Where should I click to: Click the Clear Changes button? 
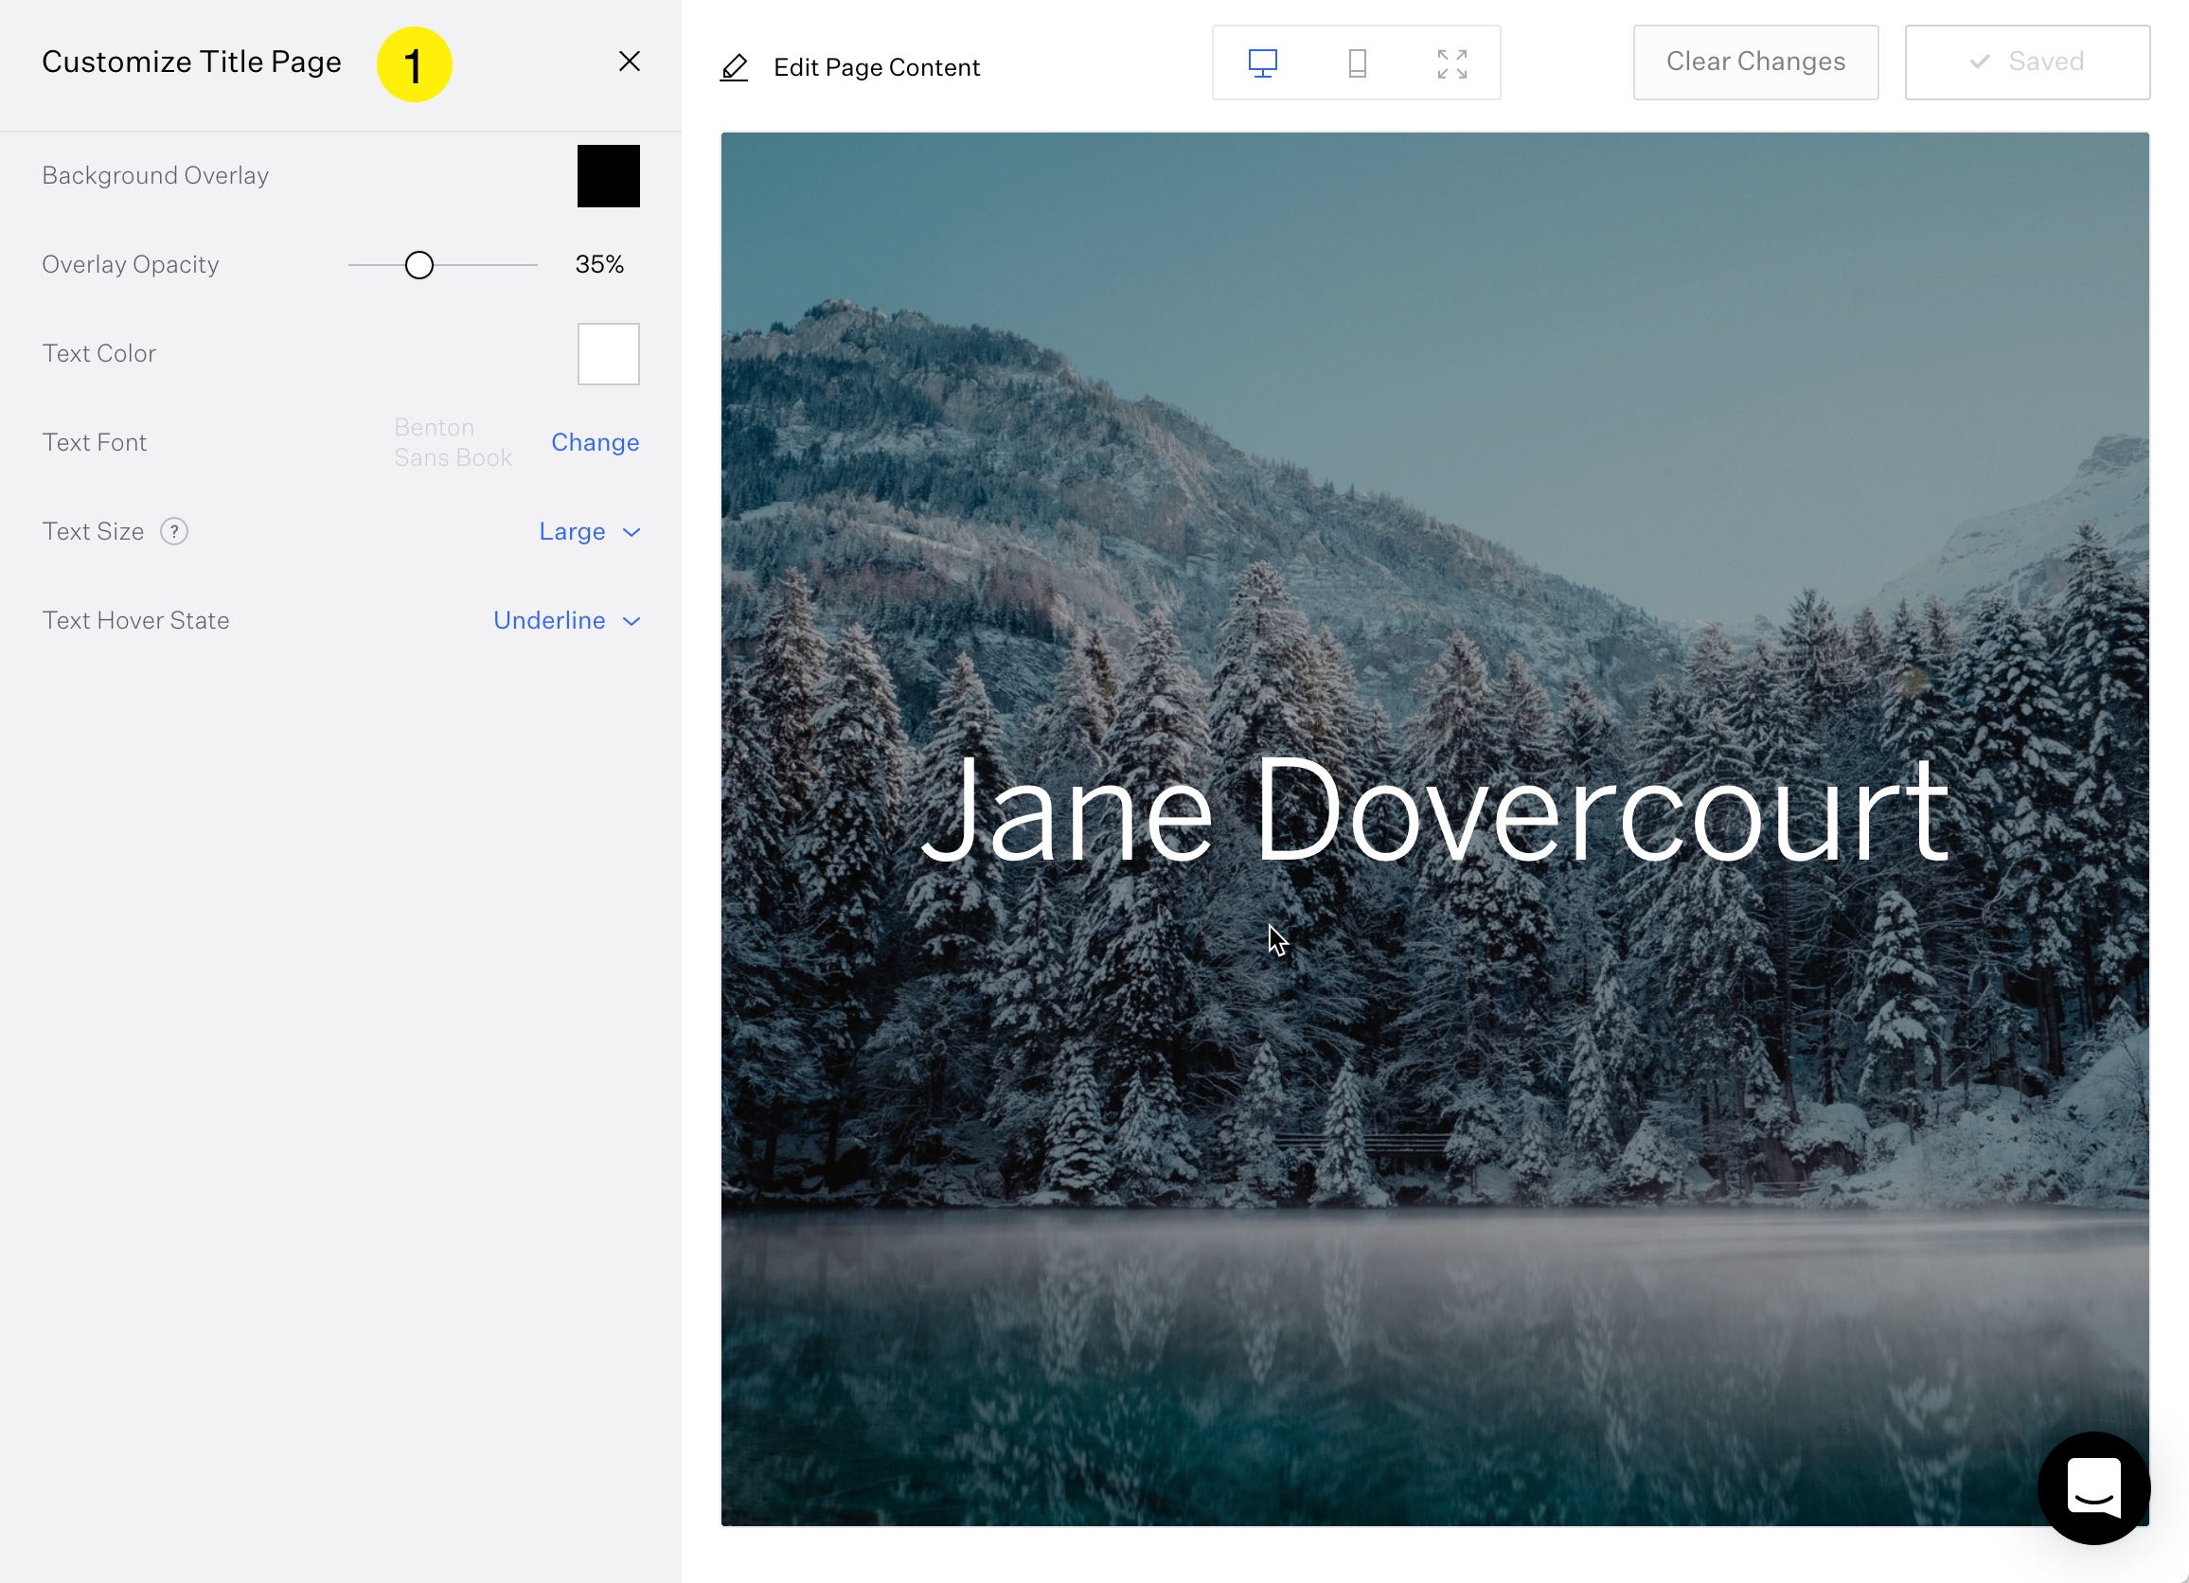(x=1755, y=62)
